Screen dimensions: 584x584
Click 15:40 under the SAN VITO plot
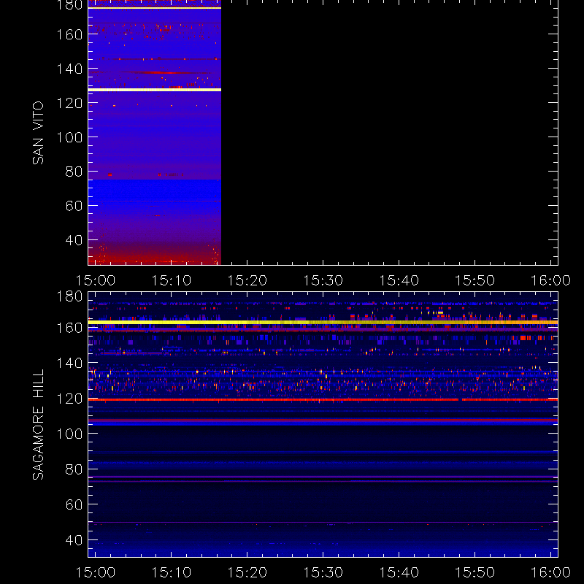tap(399, 280)
